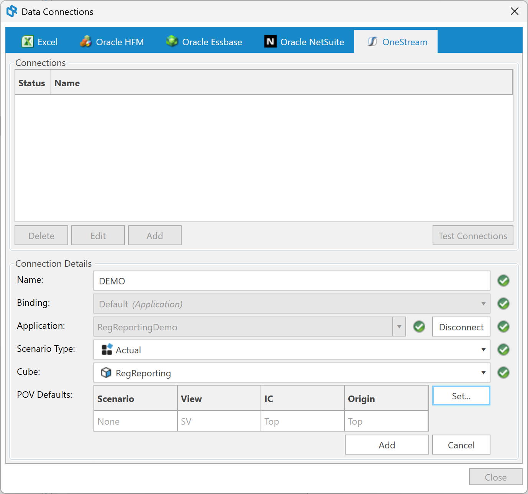Open the Oracle Essbase tab
Image resolution: width=528 pixels, height=494 pixels.
coord(204,41)
